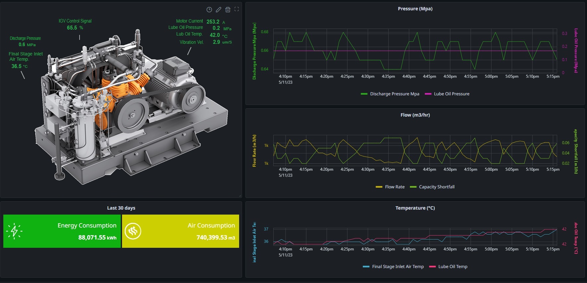587x283 pixels.
Task: Expand compressor panel with fullscreen icon
Action: pyautogui.click(x=236, y=9)
